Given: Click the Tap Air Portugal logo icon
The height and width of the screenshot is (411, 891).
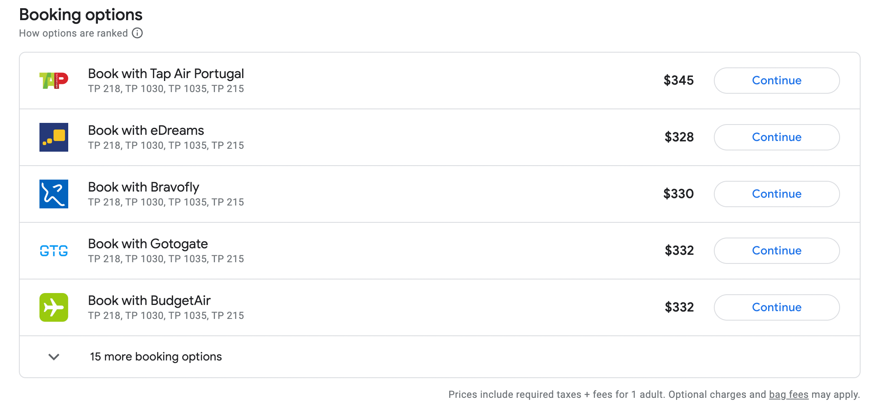Looking at the screenshot, I should coord(53,81).
